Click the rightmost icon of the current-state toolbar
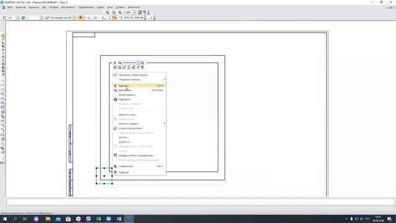Viewport: 396px width, 223px height. pyautogui.click(x=150, y=18)
